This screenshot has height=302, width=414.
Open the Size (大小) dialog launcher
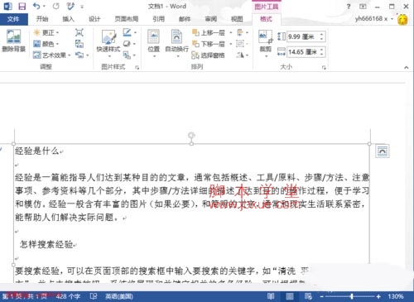point(324,67)
